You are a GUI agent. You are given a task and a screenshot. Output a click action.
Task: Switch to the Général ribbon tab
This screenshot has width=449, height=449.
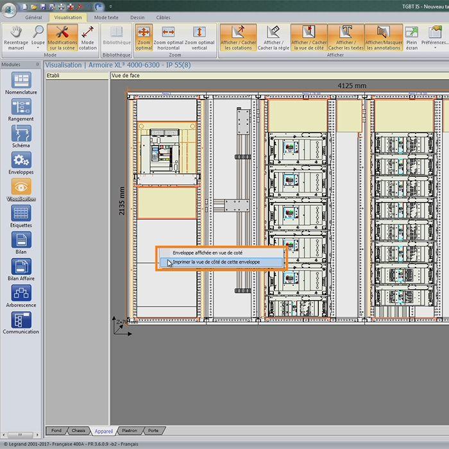coord(33,17)
